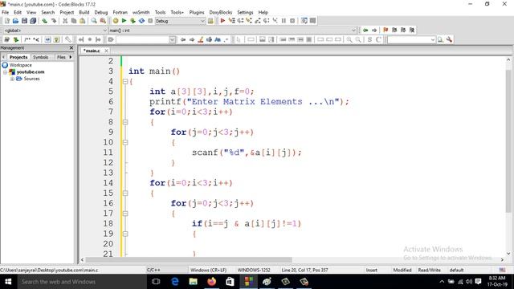Click the debugger Pause icon
Viewport: 514px width, 289px height.
[284, 21]
